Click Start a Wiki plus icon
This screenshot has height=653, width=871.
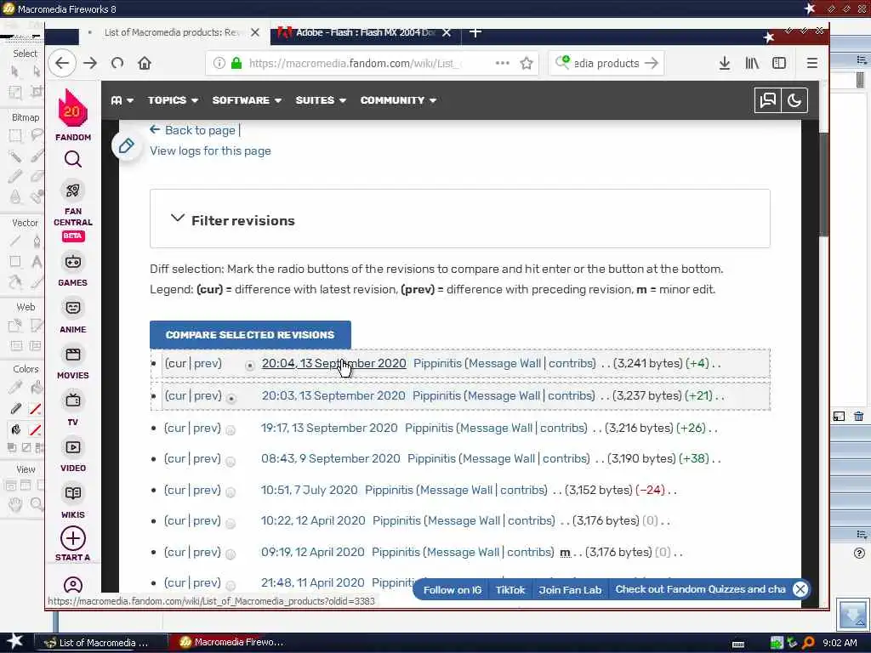[x=73, y=538]
